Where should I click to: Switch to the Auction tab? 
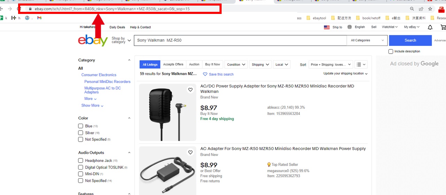[x=194, y=64]
